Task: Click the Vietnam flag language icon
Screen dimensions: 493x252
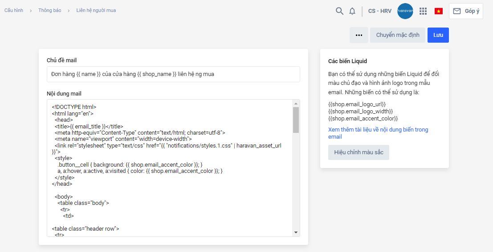Action: [x=439, y=11]
